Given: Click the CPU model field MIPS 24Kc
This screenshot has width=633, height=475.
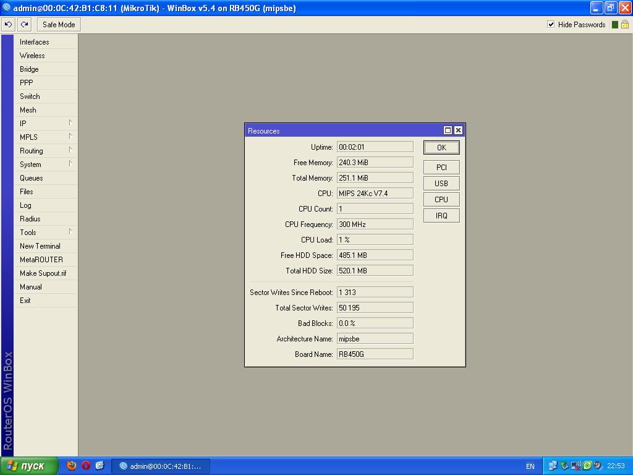Looking at the screenshot, I should click(x=375, y=193).
